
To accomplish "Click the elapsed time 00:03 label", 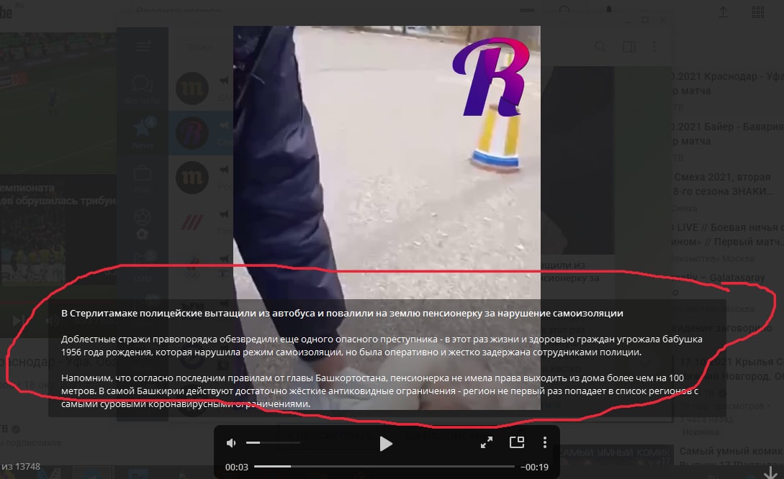I will [237, 467].
